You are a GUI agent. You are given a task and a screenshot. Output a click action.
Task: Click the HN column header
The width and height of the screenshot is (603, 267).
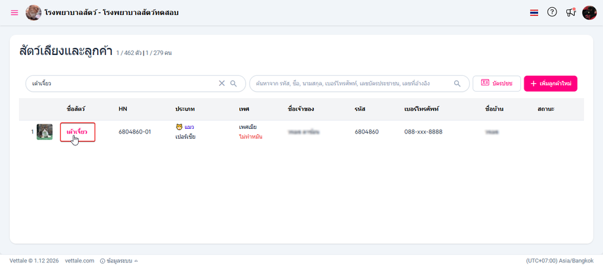(x=123, y=109)
